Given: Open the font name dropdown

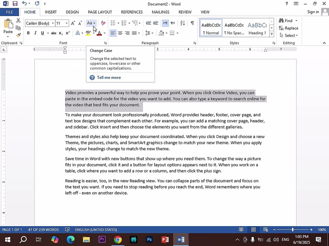Looking at the screenshot, I should tap(53, 23).
